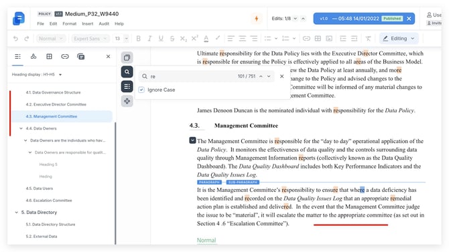Open the hierarchy structure tab in sidebar
Screen dimensions: 449x252
(x=34, y=57)
